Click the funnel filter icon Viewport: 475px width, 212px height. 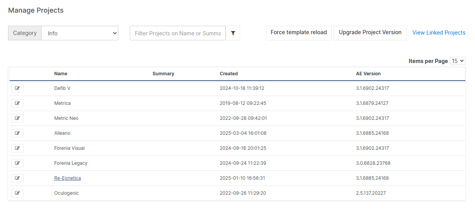pyautogui.click(x=233, y=33)
